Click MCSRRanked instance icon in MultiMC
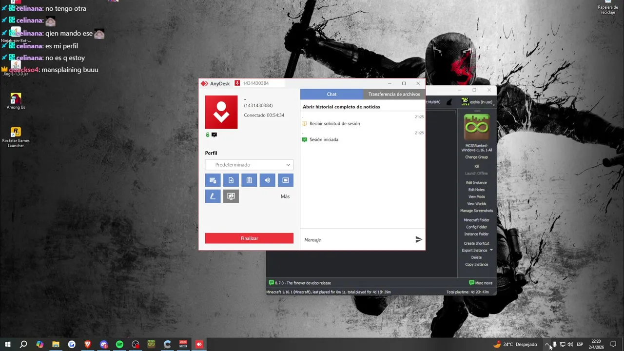Image resolution: width=624 pixels, height=351 pixels. click(x=476, y=127)
